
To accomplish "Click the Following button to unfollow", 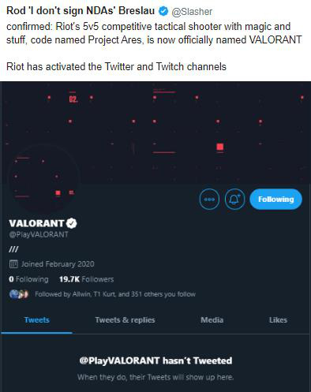I will pos(275,200).
